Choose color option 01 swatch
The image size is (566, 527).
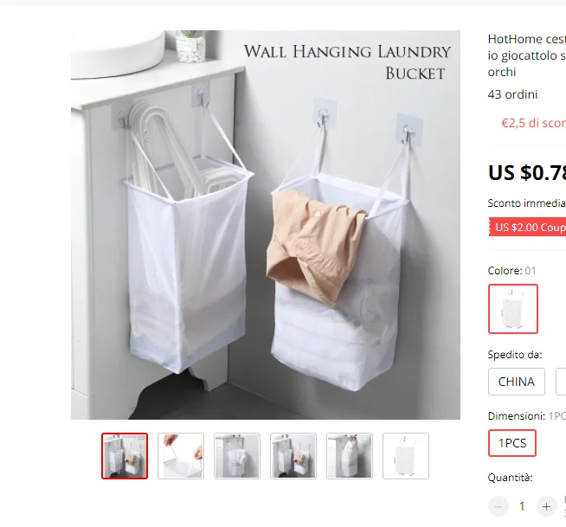[x=513, y=309]
